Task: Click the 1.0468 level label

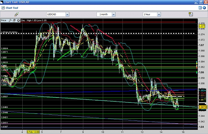Action: 4,107
